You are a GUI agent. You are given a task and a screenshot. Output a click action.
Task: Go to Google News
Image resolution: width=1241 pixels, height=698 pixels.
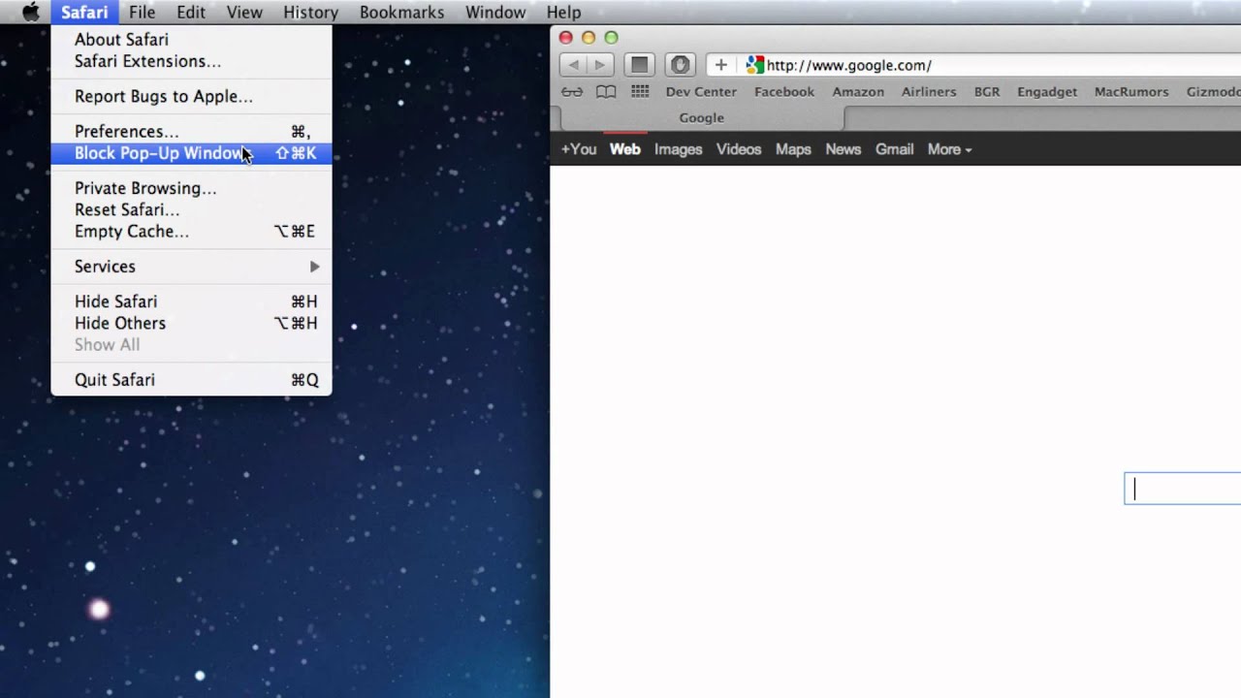pos(843,149)
